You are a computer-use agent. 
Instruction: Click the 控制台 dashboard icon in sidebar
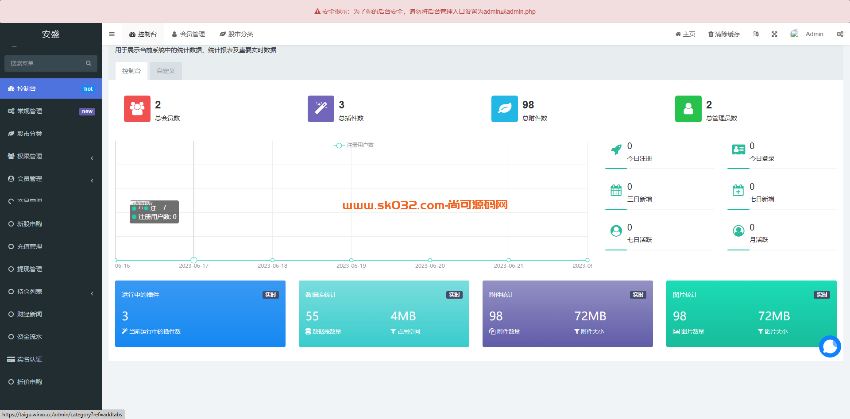tap(11, 88)
